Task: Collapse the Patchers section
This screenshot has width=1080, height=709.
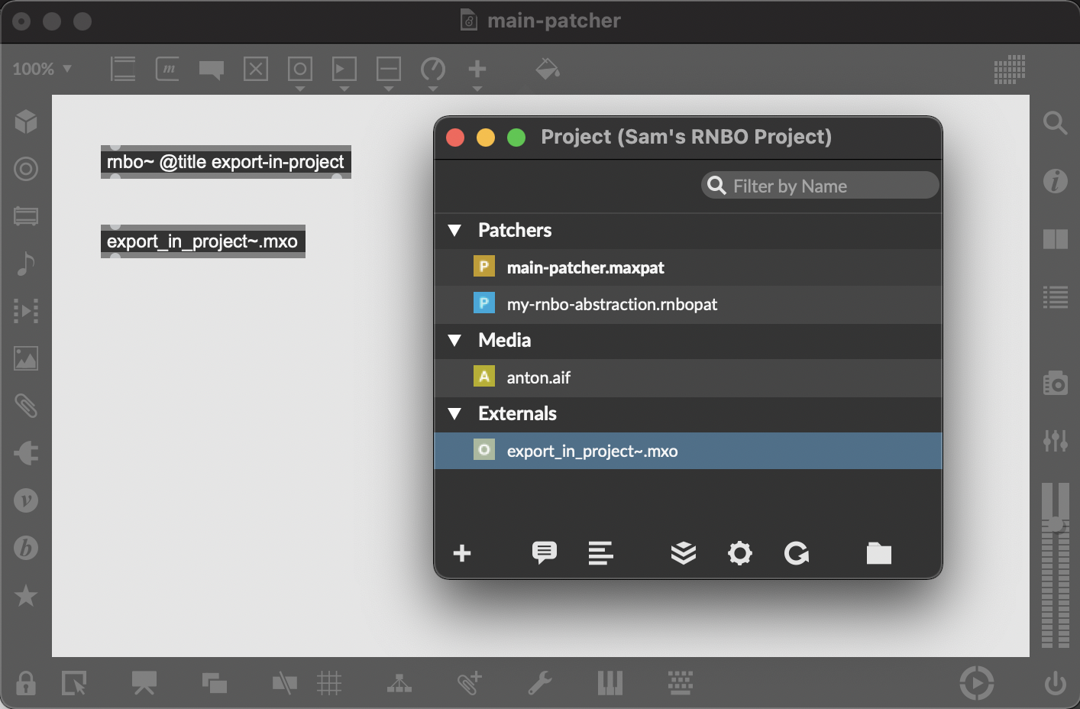Action: pyautogui.click(x=455, y=231)
